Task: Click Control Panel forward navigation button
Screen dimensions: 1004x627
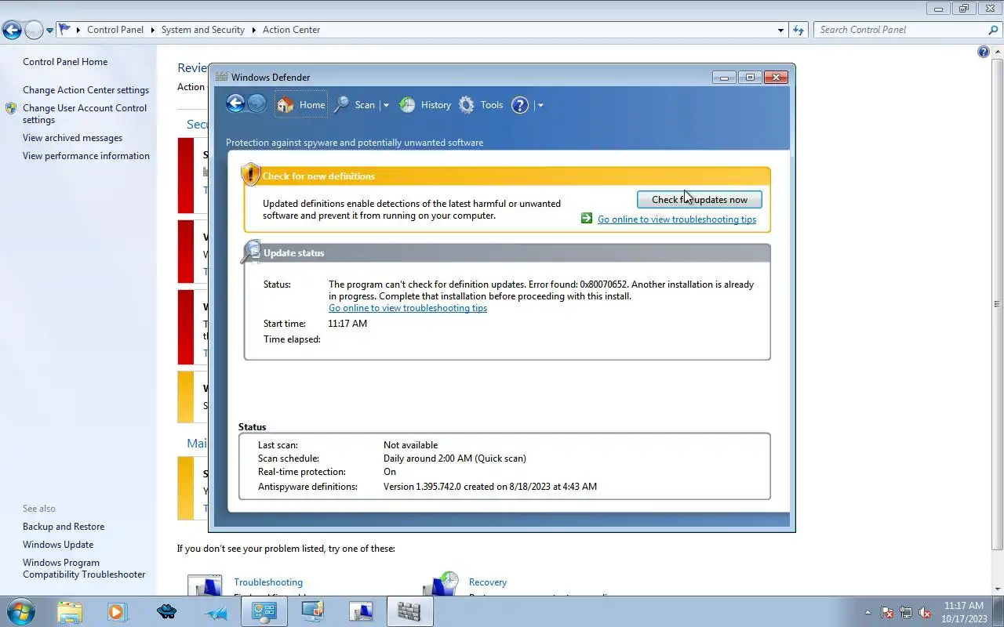Action: (34, 30)
